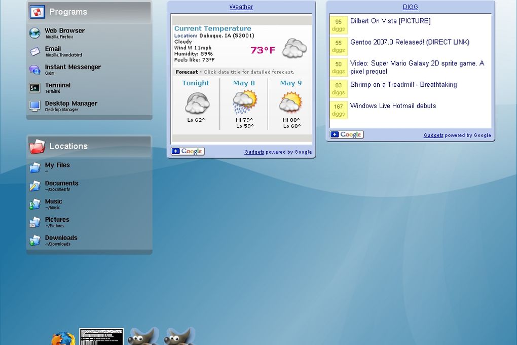Select the Web Browser label text
This screenshot has height=345, width=517.
(65, 31)
